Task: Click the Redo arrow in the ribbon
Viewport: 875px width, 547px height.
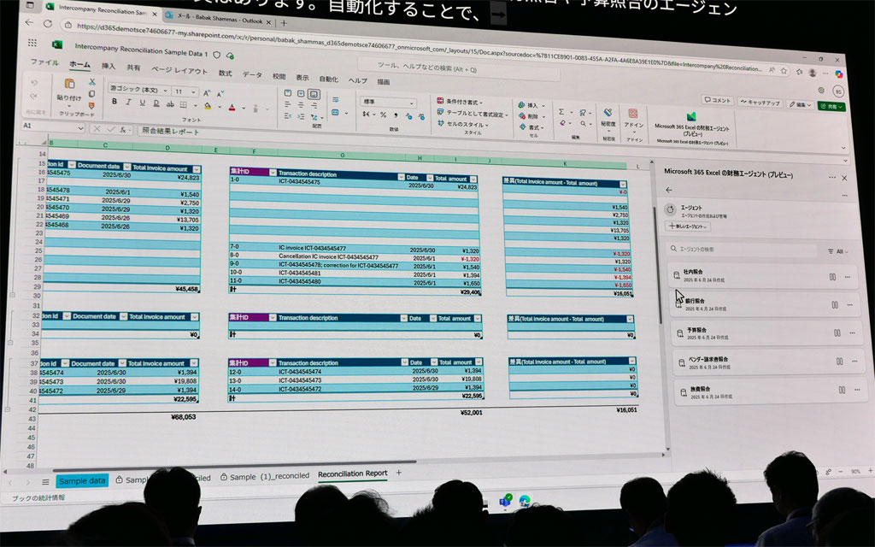Action: [34, 97]
